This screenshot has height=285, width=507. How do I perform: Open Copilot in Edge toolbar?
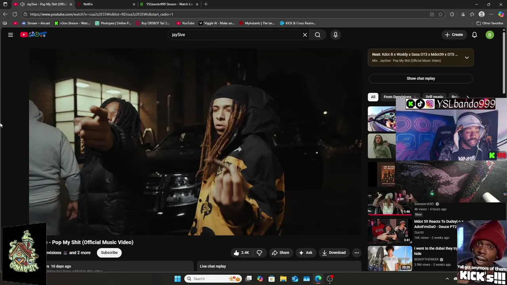pyautogui.click(x=501, y=14)
